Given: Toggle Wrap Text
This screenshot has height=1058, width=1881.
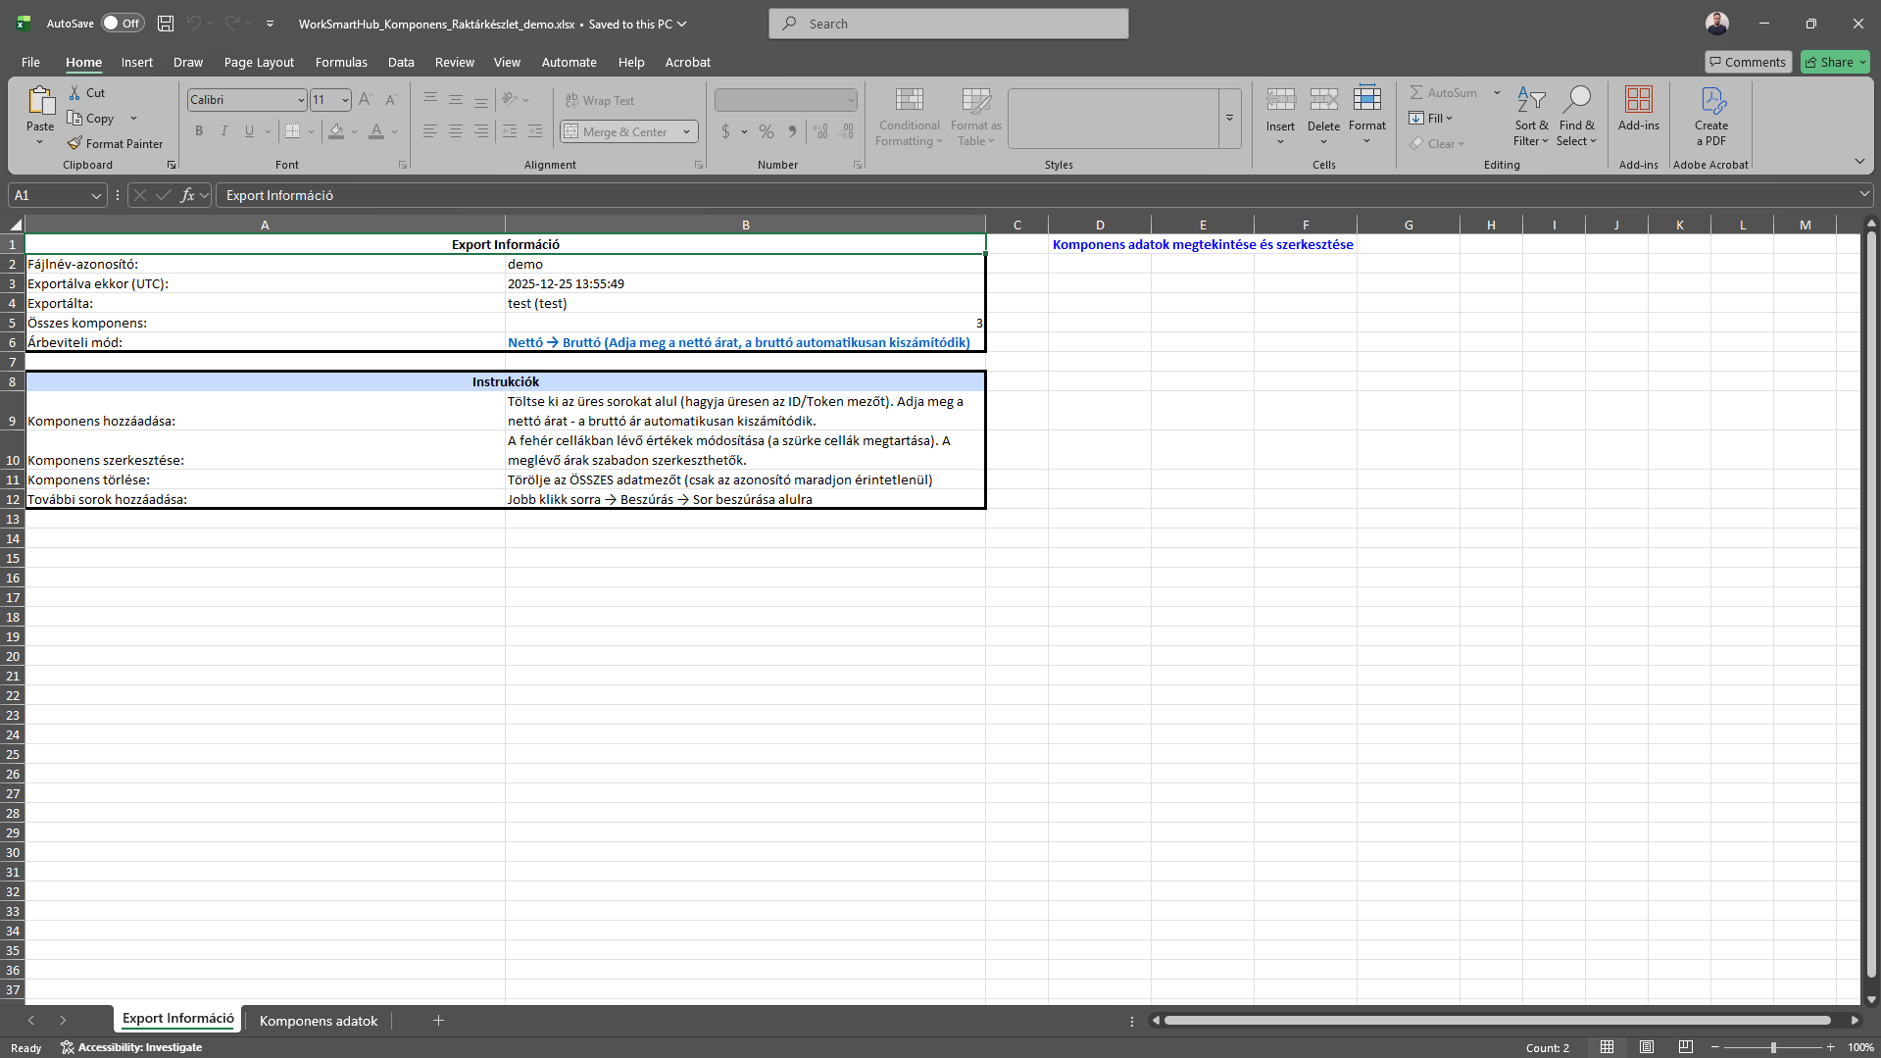Looking at the screenshot, I should (x=600, y=100).
